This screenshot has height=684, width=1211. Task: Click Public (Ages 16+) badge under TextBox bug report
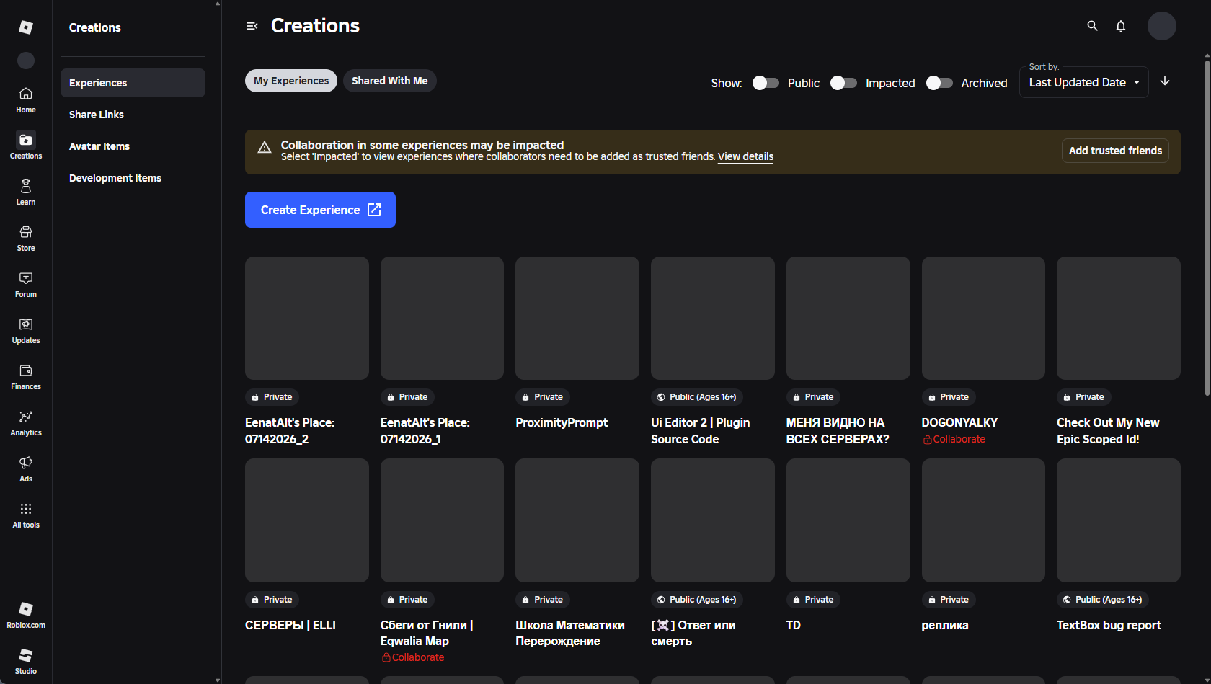pyautogui.click(x=1103, y=600)
